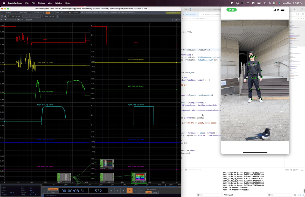Click the timeline range slider bar

click(x=111, y=187)
